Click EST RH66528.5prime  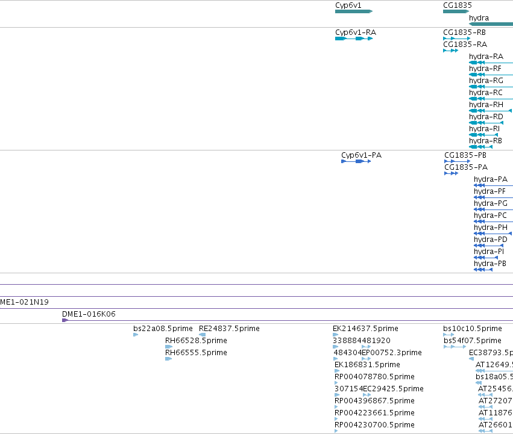pyautogui.click(x=196, y=341)
